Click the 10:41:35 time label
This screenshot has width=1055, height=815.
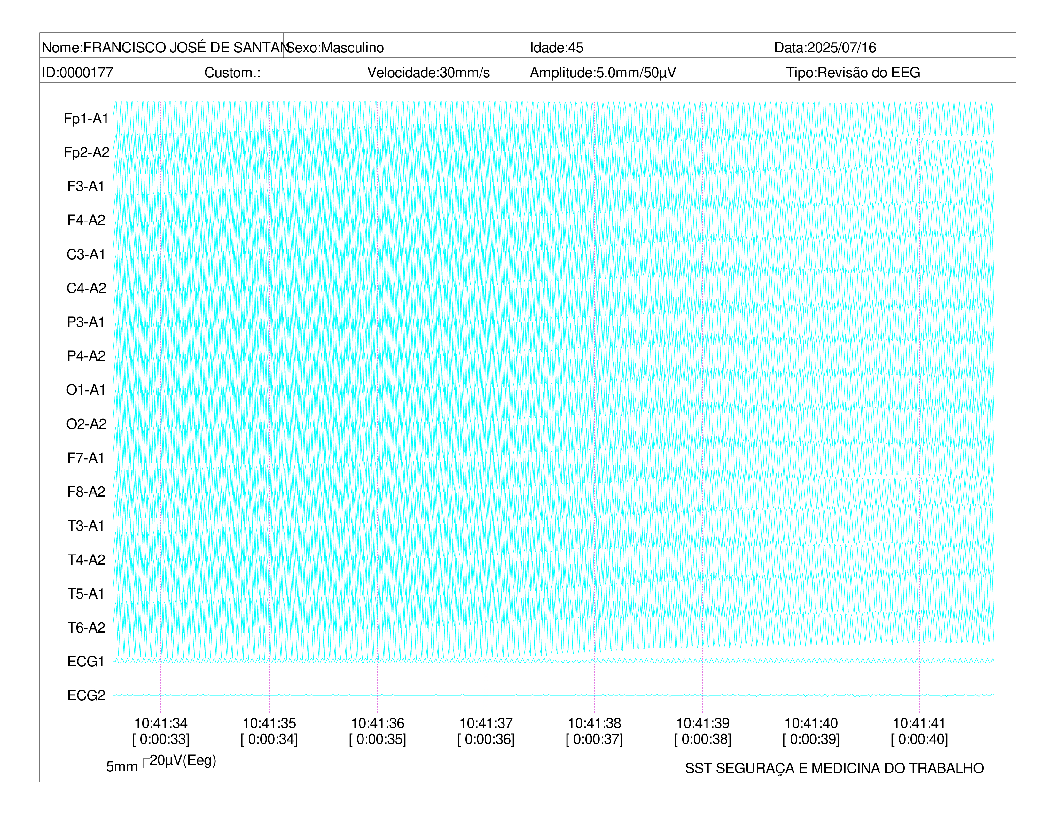point(269,723)
